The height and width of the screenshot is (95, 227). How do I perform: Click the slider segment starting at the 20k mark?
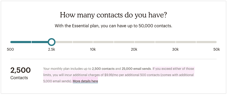tap(145, 42)
